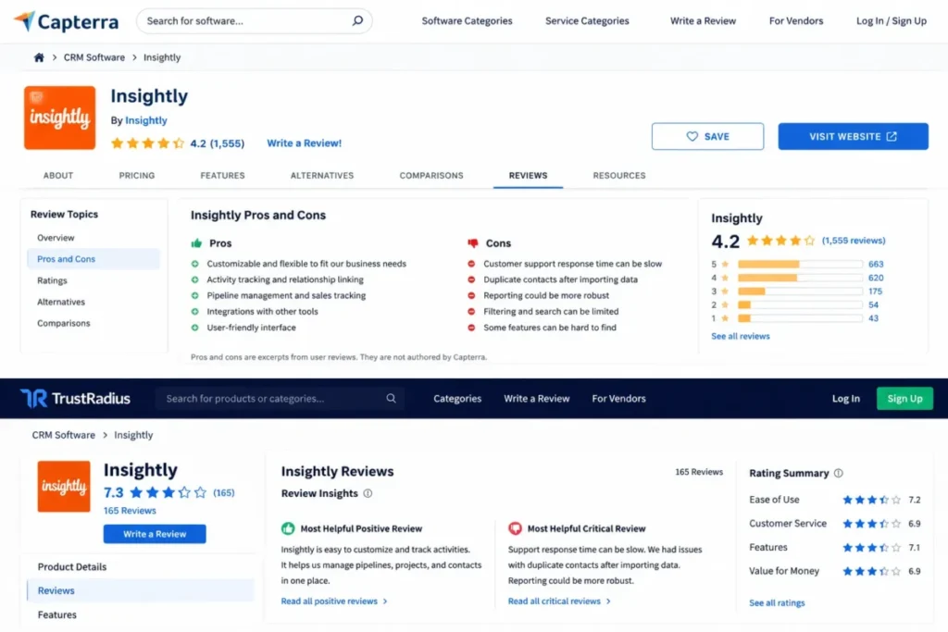Switch to the ABOUT tab
The image size is (948, 632).
pos(58,176)
